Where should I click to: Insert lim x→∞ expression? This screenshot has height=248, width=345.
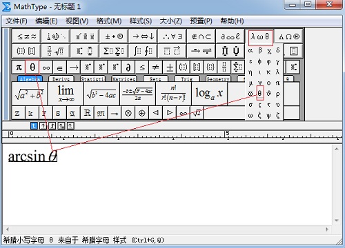(x=66, y=94)
